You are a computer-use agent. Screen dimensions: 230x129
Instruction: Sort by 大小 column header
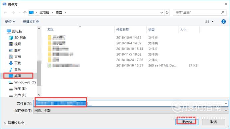pyautogui.click(x=183, y=30)
